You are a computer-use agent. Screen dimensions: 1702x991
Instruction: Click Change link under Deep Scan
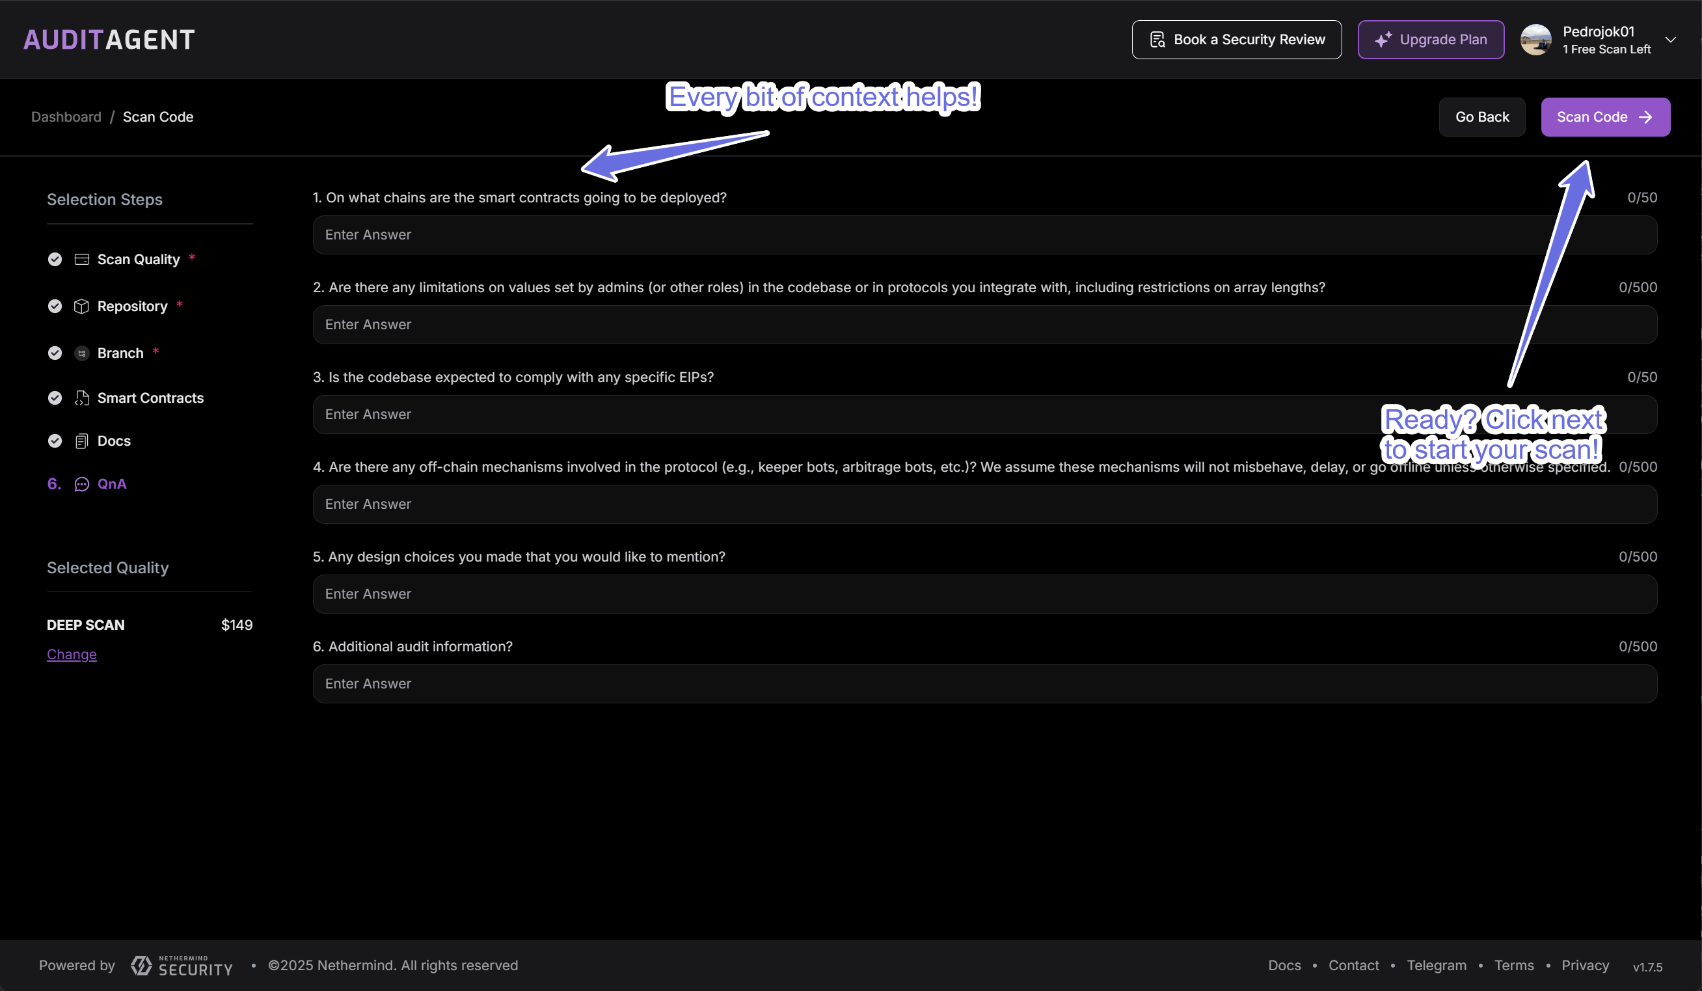[x=72, y=655]
